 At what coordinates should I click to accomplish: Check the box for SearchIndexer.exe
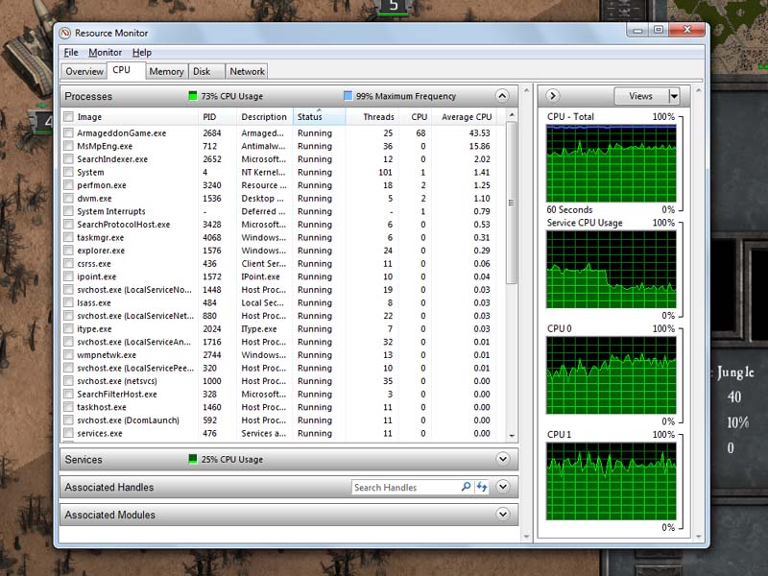(x=68, y=159)
